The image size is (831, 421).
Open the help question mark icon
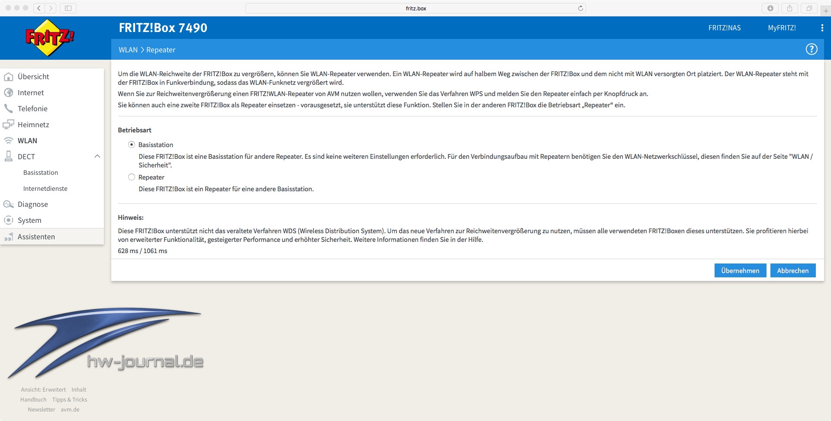(812, 49)
